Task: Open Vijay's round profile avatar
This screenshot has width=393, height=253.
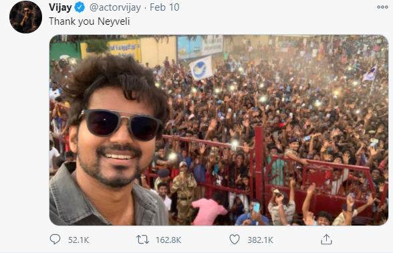Action: (25, 17)
